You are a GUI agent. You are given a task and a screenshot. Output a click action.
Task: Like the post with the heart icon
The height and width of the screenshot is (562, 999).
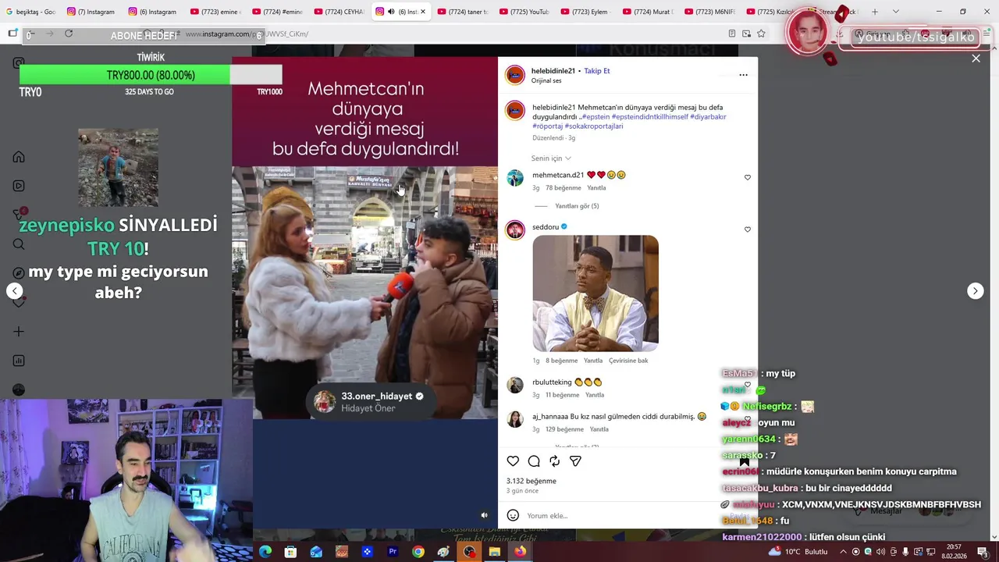(x=513, y=461)
